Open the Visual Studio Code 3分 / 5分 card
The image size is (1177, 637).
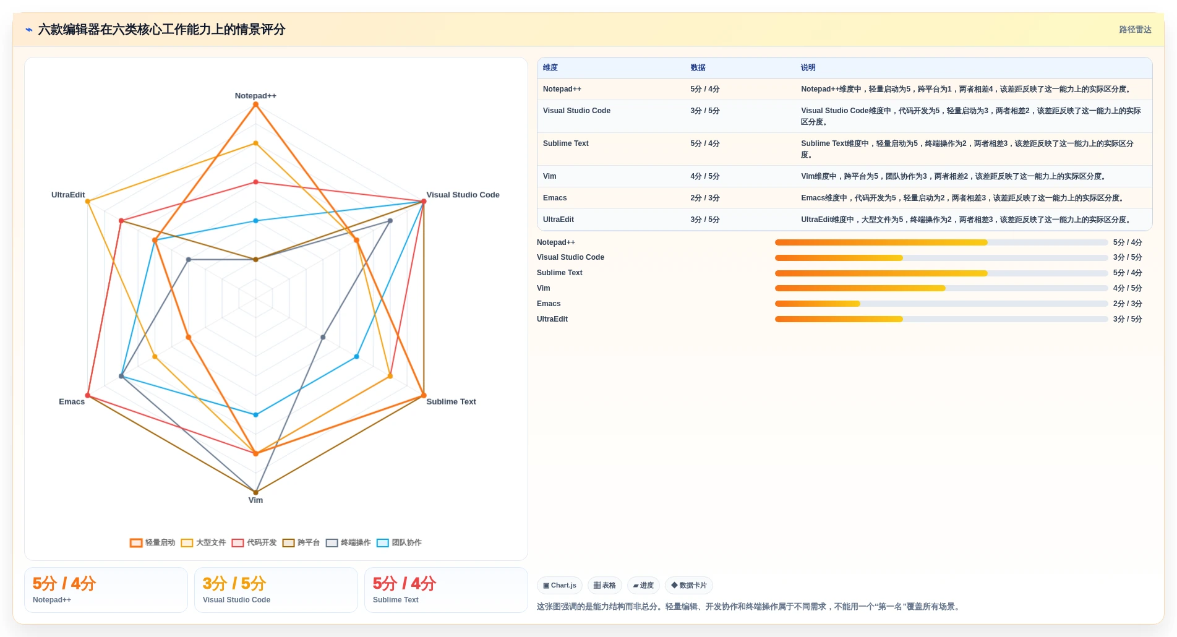[x=276, y=590]
